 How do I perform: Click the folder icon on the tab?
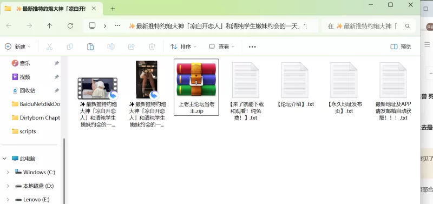click(8, 9)
